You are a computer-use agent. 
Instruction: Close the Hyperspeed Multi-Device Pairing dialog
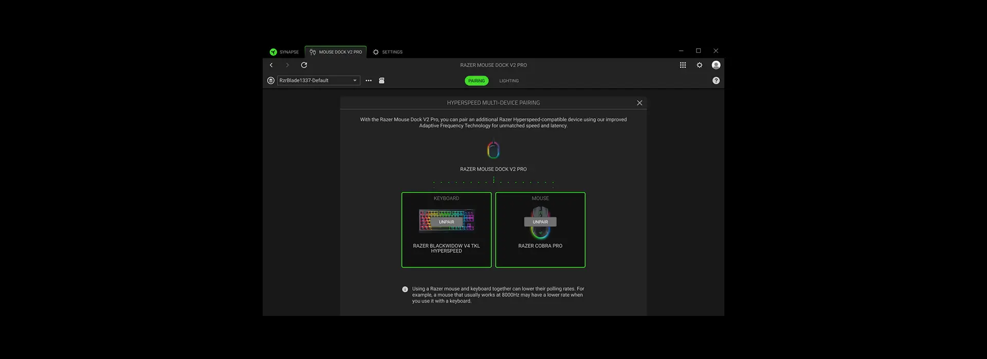pos(639,103)
